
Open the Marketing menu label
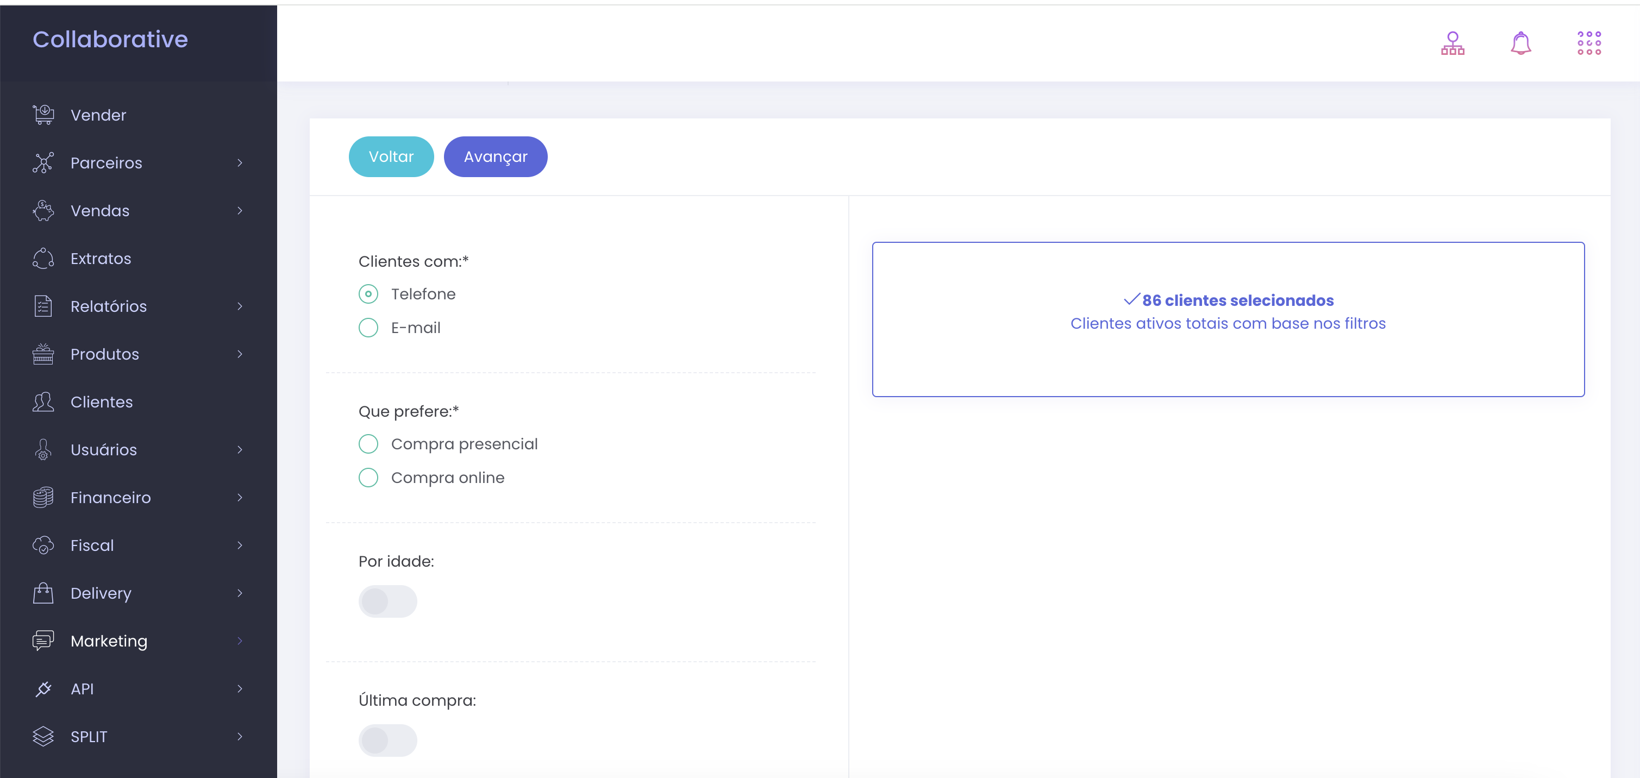[109, 641]
